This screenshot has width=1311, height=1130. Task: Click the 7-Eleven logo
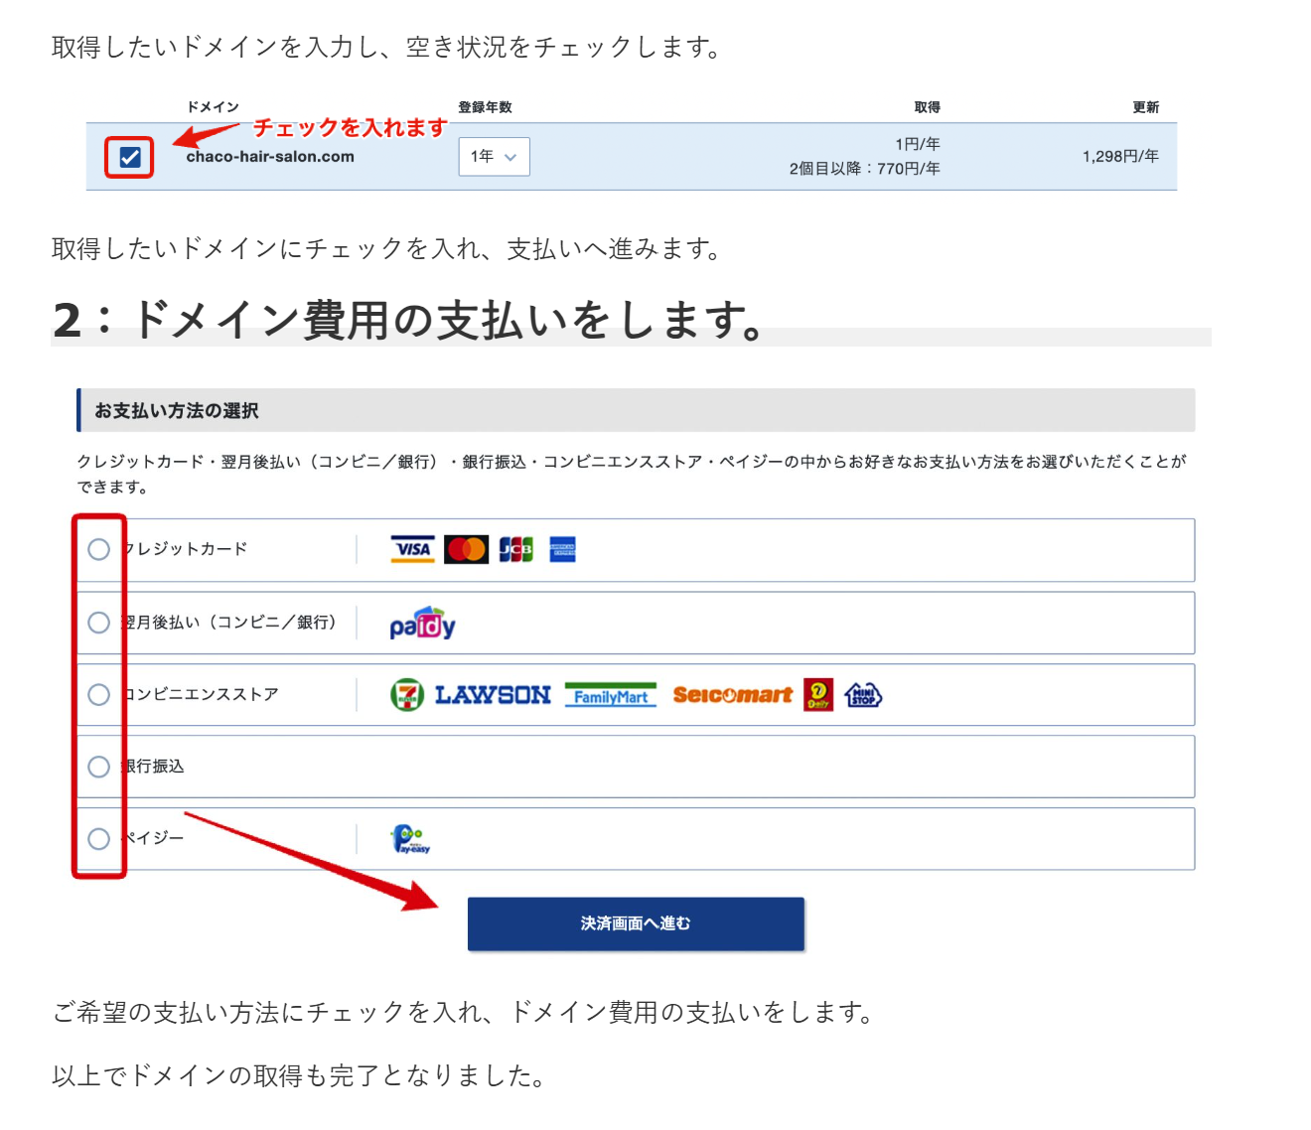pos(407,695)
